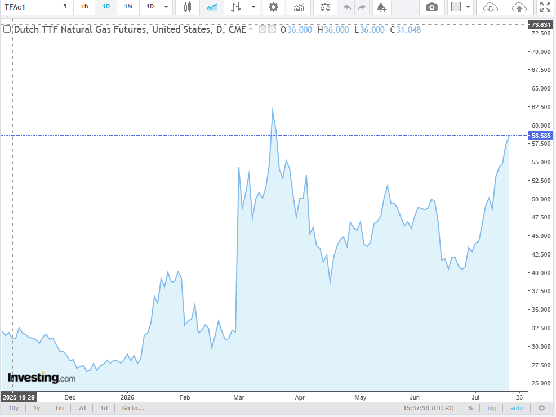Viewport: 556px width, 417px height.
Task: Undo the last chart action
Action: click(348, 7)
